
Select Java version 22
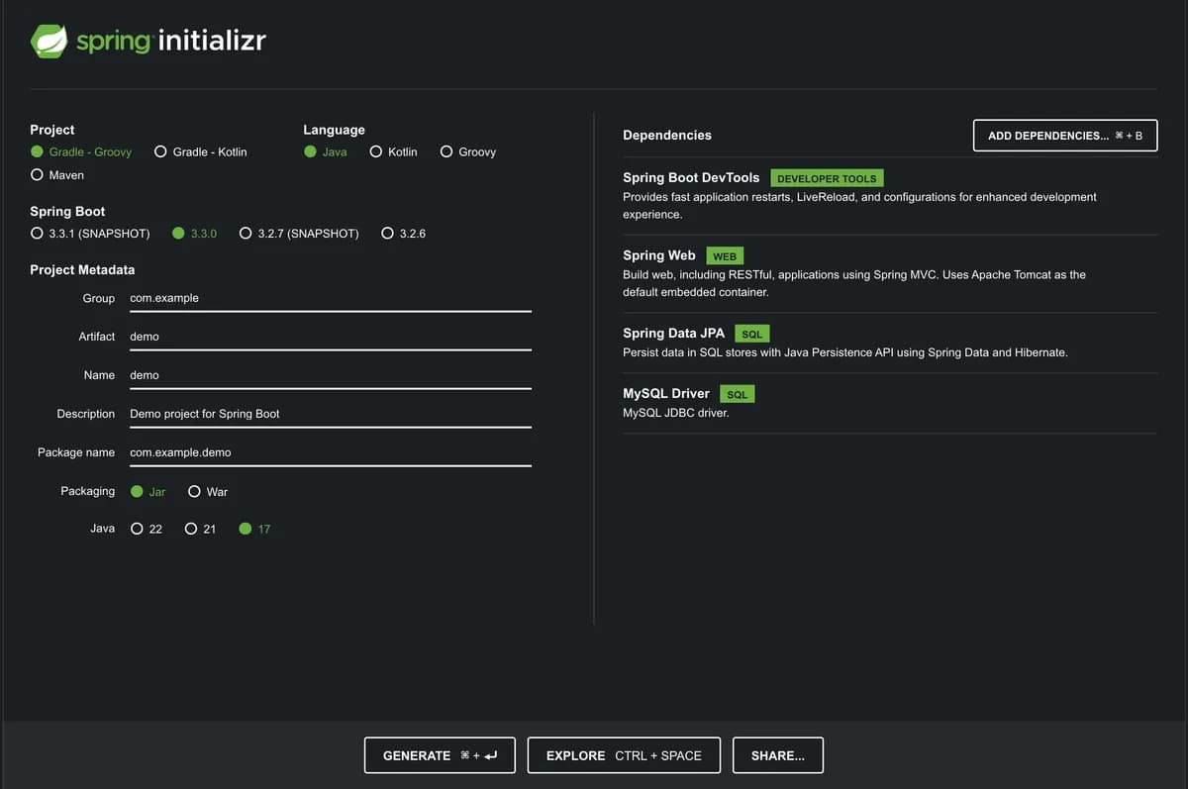point(146,529)
